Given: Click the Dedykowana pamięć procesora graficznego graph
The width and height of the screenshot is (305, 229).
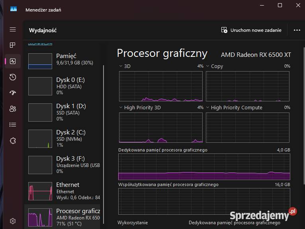Looking at the screenshot, I should click(204, 167).
